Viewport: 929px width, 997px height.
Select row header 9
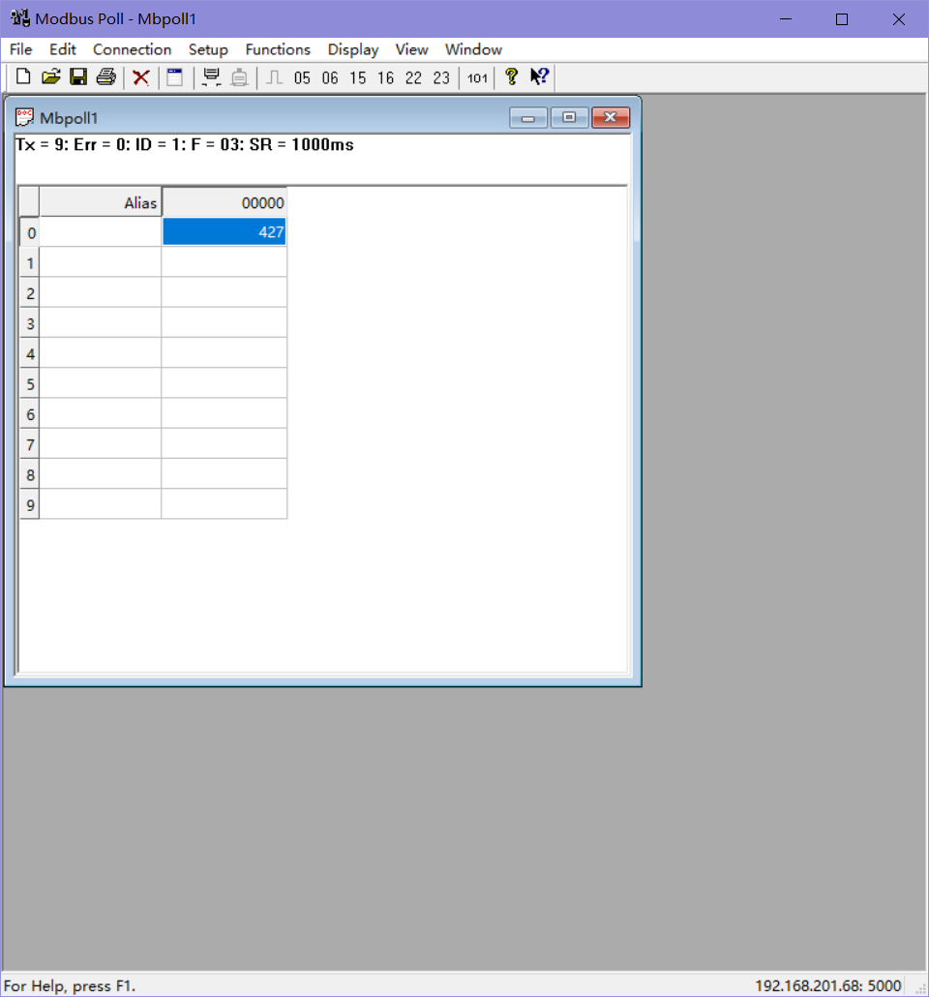(30, 505)
